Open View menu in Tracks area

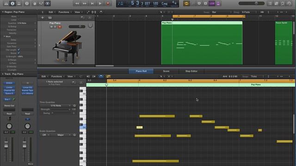click(x=78, y=12)
